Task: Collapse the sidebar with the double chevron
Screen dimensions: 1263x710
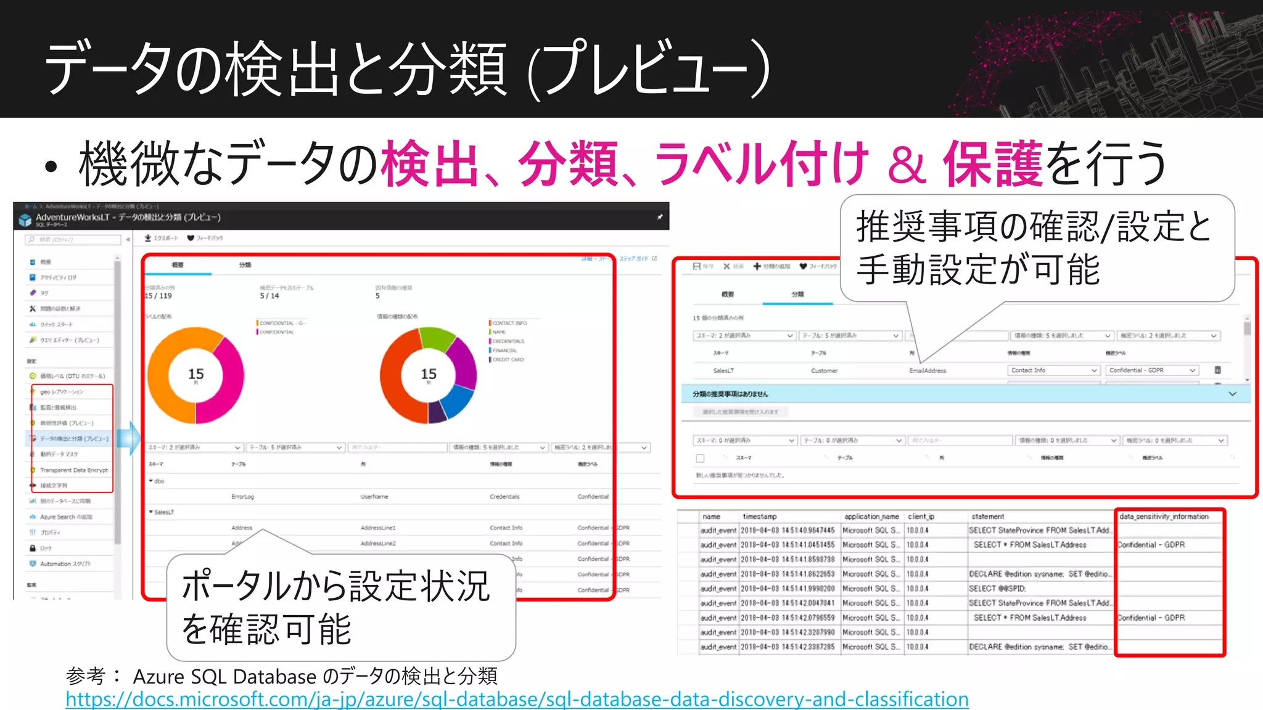Action: pos(128,239)
